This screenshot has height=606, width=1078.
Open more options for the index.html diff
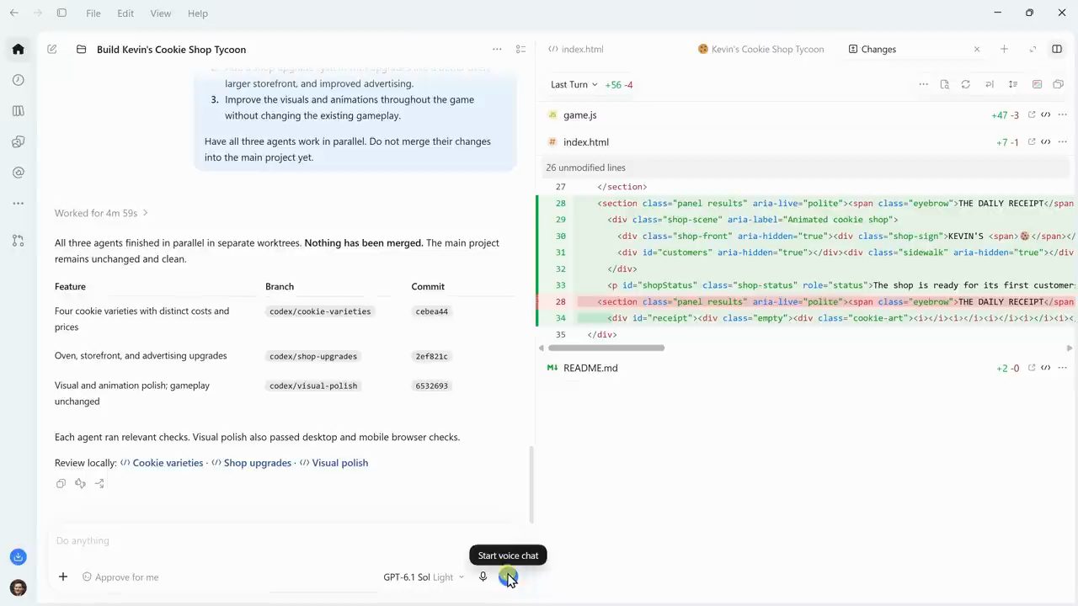click(1062, 142)
